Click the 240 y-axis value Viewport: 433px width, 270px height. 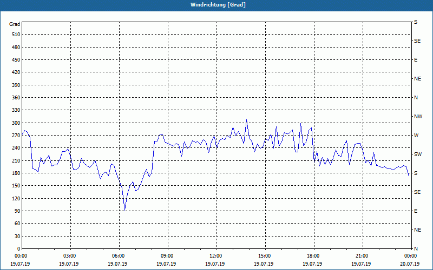point(16,148)
